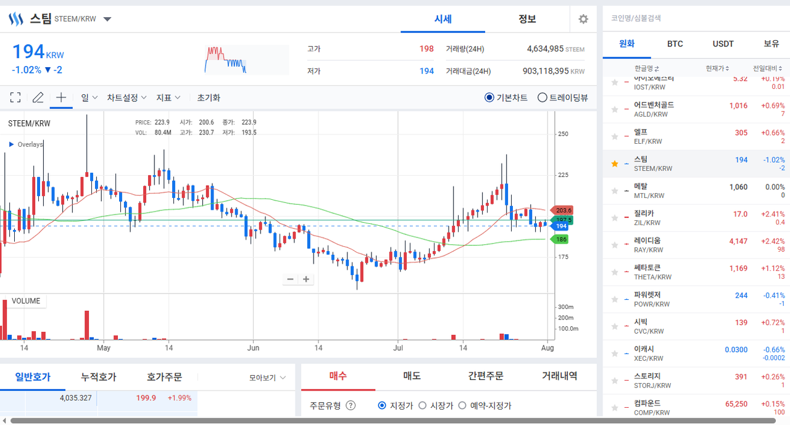Open the 메탈 MTL/KRW row
790x425 pixels.
coord(696,191)
